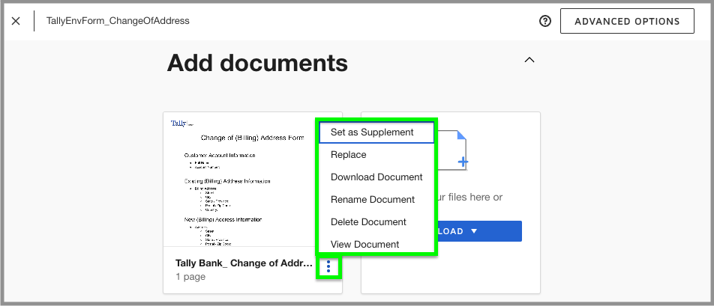Collapse the Add documents section chevron
The height and width of the screenshot is (306, 714).
529,60
